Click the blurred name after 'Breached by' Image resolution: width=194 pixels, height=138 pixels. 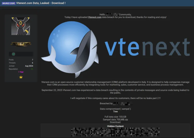coord(123,104)
